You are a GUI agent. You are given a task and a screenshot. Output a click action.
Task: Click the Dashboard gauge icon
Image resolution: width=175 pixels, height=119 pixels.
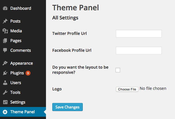click(x=5, y=8)
